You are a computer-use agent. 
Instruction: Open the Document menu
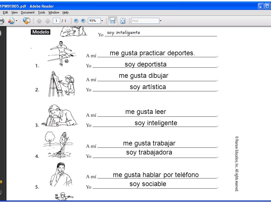click(28, 12)
